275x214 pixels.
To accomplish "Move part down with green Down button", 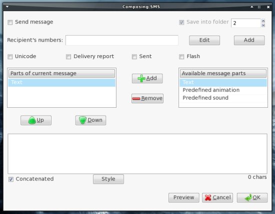I will [90, 120].
